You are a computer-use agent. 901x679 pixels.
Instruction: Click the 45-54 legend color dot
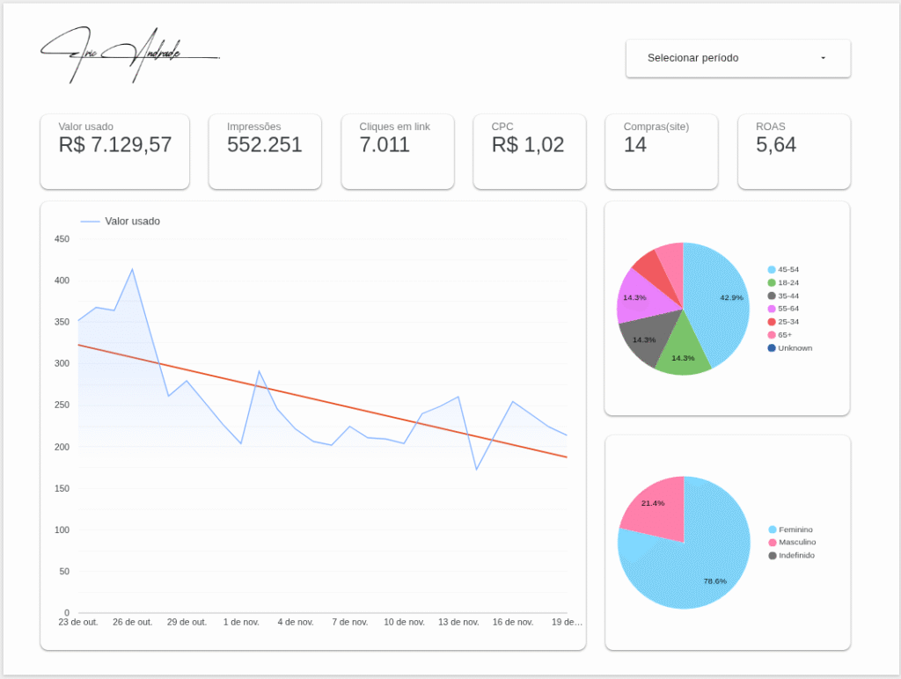coord(772,270)
